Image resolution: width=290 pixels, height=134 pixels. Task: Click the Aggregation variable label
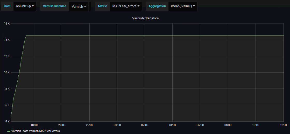[x=157, y=6]
